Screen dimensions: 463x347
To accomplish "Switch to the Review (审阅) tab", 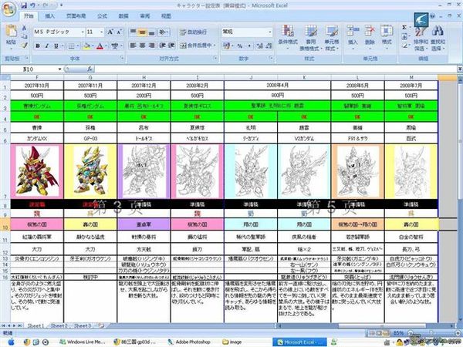I will coord(145,16).
